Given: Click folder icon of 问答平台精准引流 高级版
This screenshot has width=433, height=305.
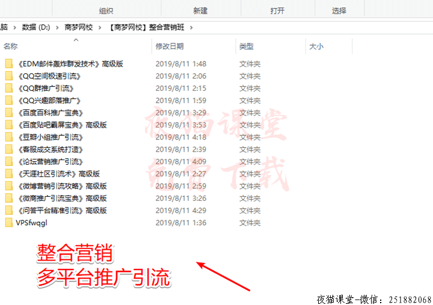Looking at the screenshot, I should pyautogui.click(x=9, y=211).
